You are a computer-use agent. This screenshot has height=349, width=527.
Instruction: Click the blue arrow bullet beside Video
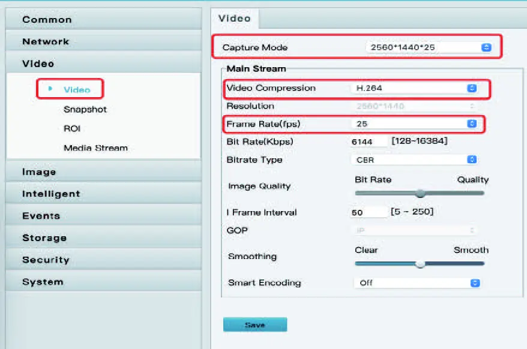pos(50,89)
